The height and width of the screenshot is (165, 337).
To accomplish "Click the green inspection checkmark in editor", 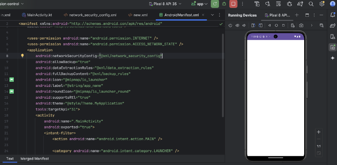I will tap(221, 24).
